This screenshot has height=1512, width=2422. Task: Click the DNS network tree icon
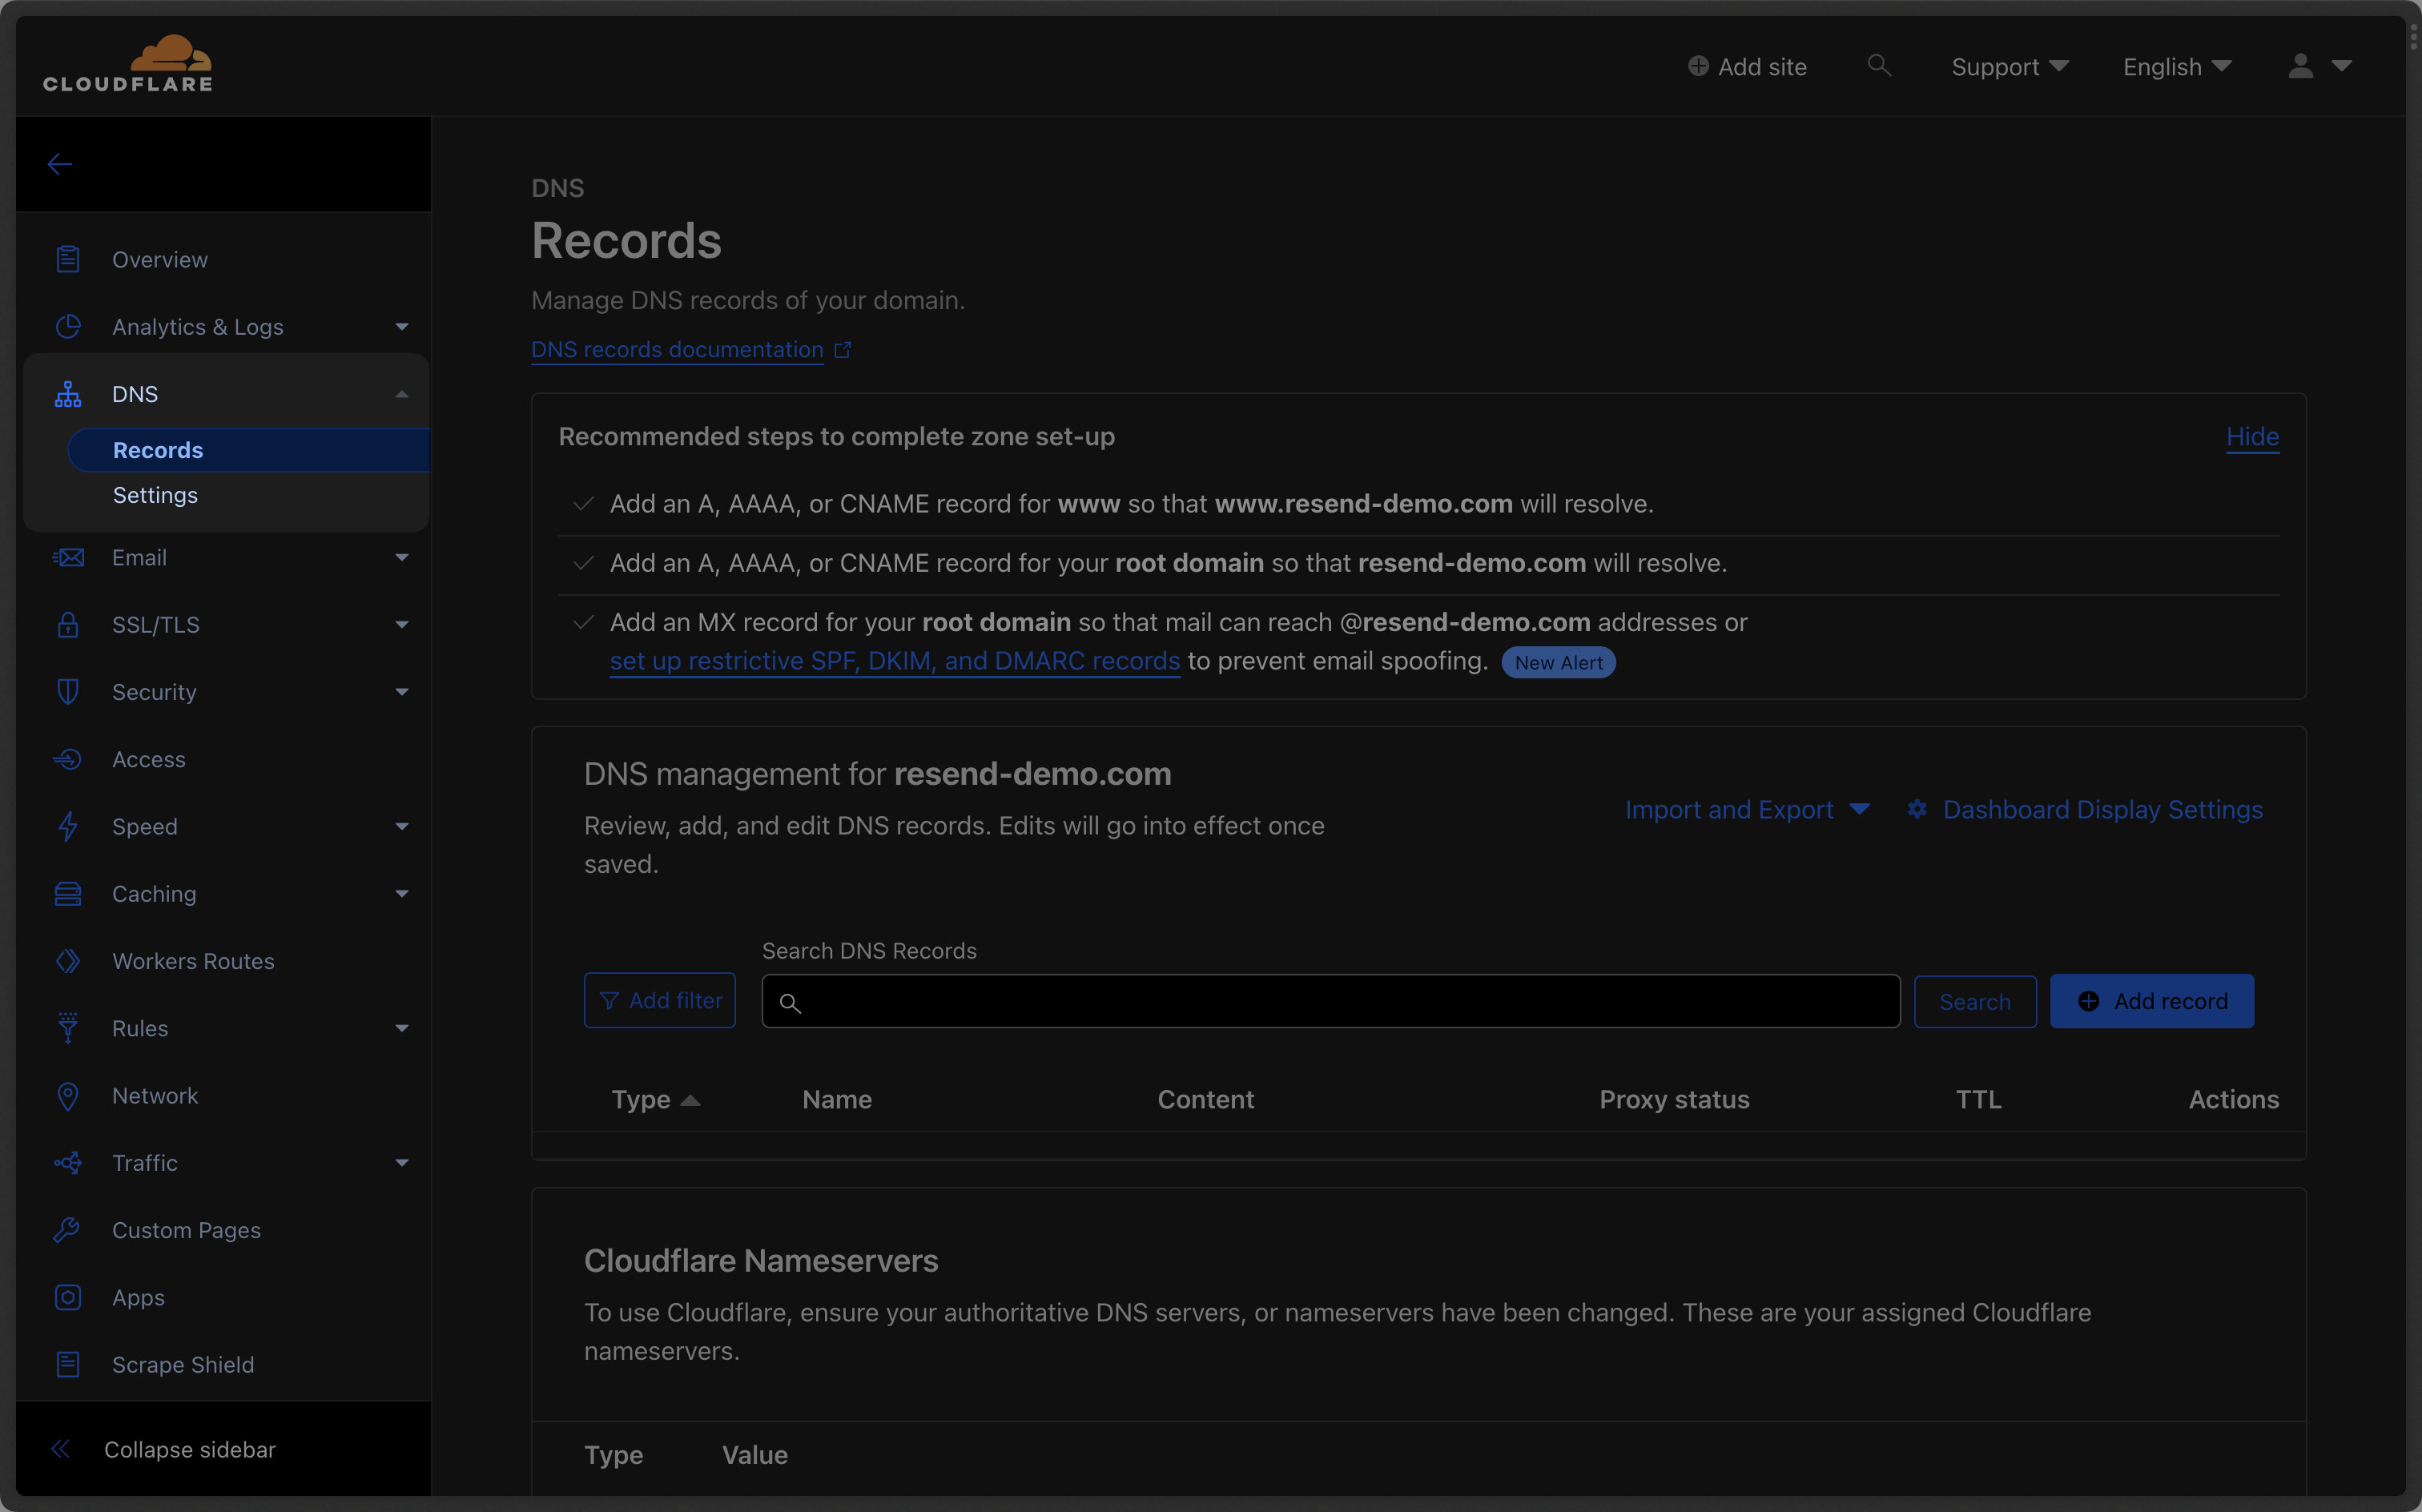pos(68,394)
